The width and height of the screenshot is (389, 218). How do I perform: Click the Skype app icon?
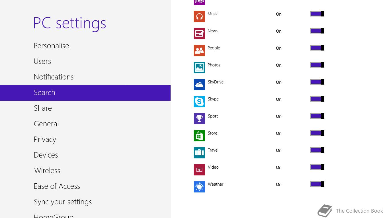tap(199, 102)
